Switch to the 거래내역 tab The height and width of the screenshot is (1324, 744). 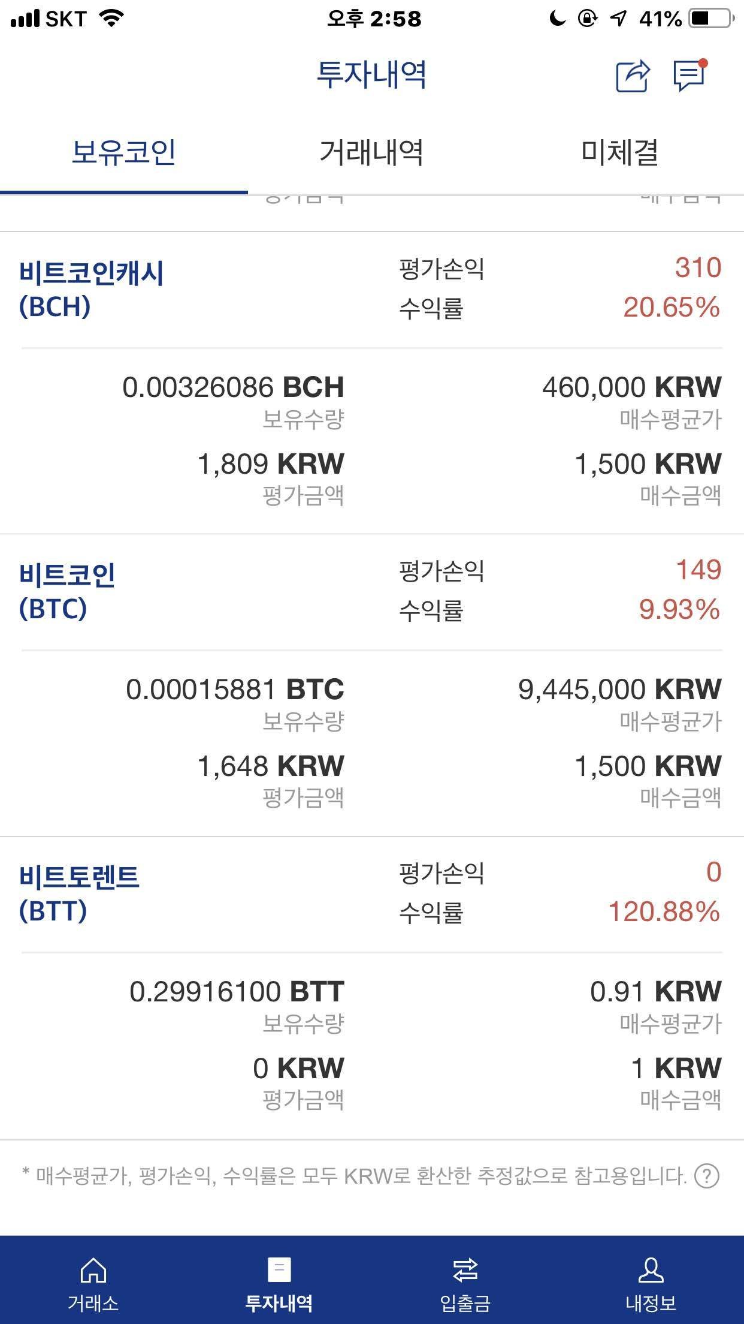coord(371,152)
